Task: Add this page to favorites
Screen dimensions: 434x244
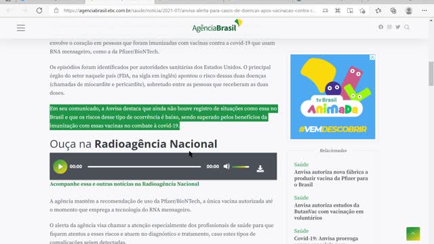Action: coord(362,11)
